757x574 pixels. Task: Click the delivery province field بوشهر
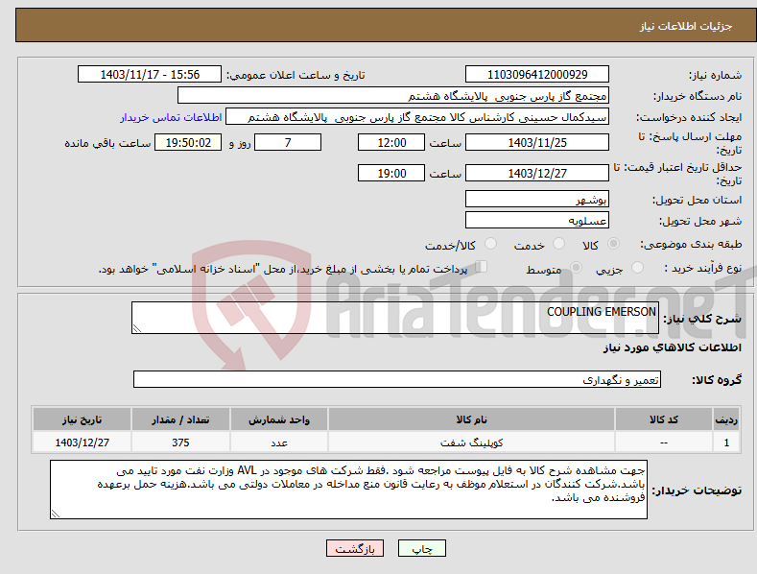pyautogui.click(x=537, y=199)
